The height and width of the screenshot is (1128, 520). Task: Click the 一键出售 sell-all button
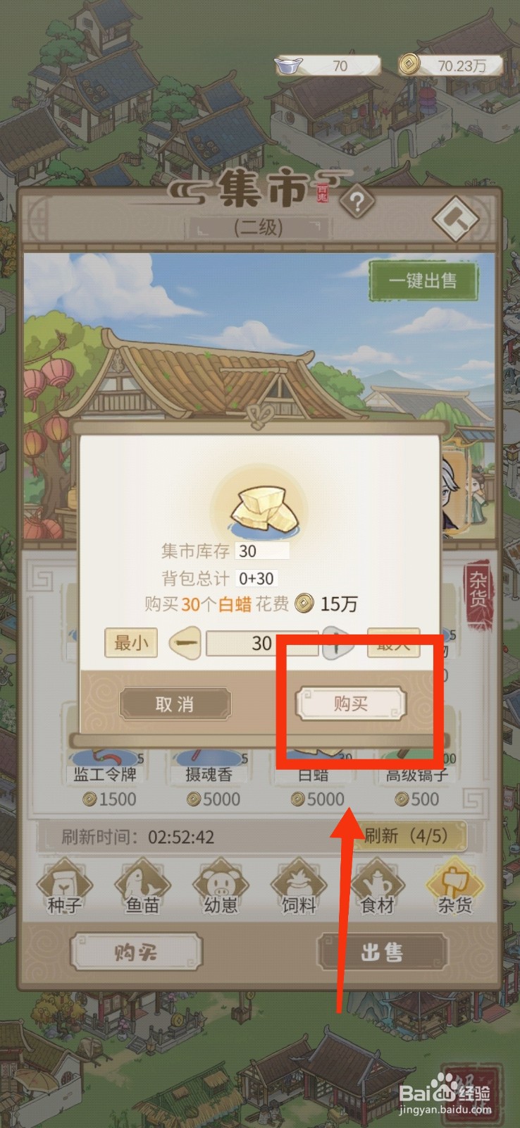click(x=423, y=281)
